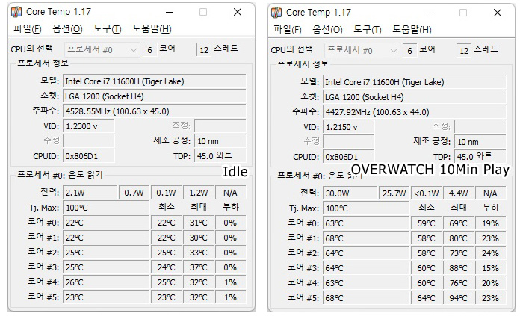
Task: Open 도구(T) menu in right window
Action: (x=367, y=30)
